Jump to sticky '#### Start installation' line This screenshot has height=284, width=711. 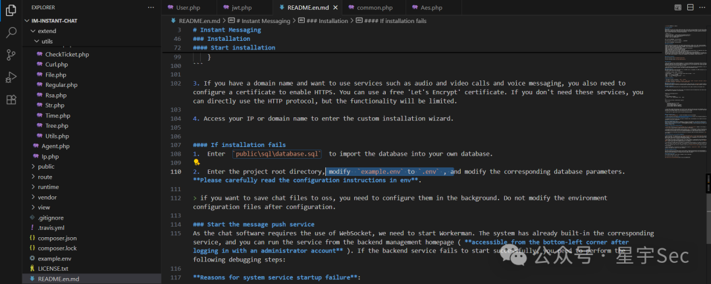point(234,47)
